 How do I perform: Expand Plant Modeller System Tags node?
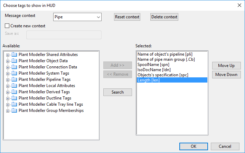tap(8, 74)
